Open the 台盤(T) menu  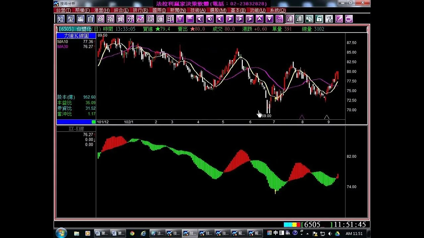(x=64, y=10)
